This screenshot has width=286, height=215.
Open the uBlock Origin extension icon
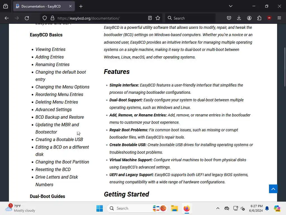[269, 18]
